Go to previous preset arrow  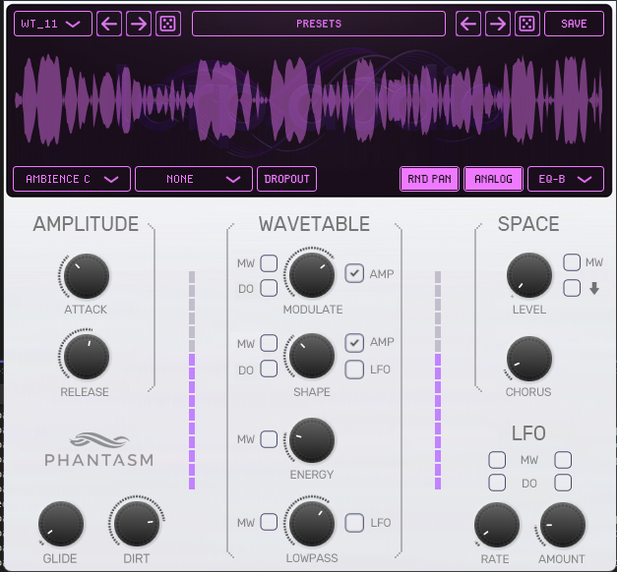[469, 24]
